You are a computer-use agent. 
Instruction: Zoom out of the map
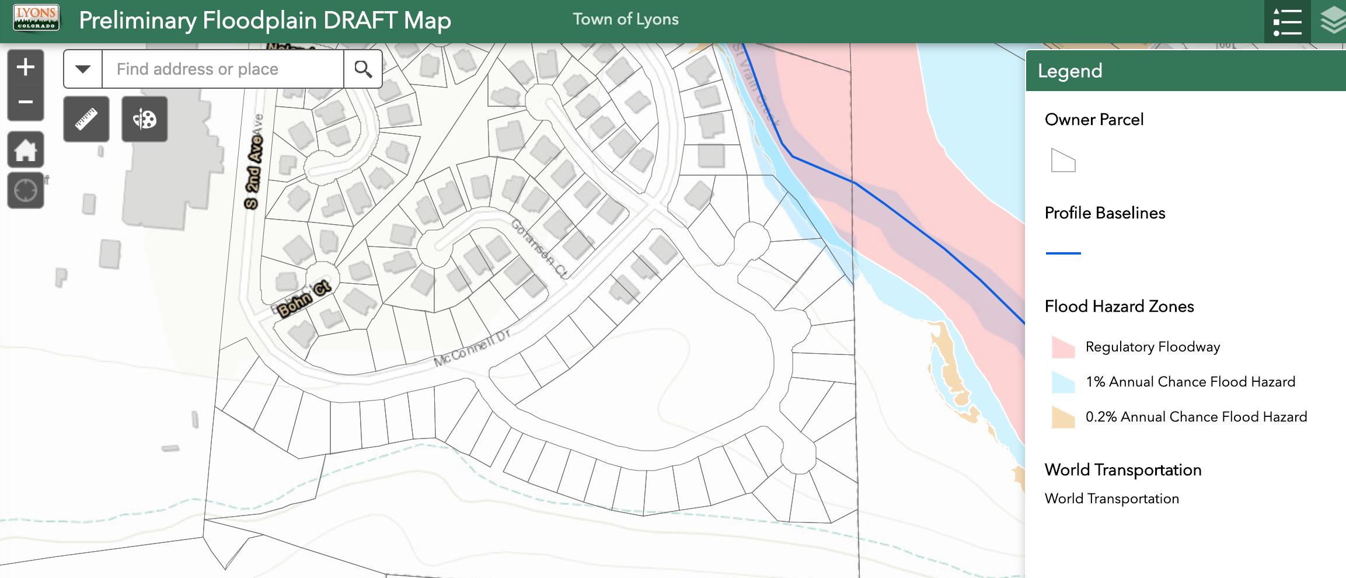25,102
